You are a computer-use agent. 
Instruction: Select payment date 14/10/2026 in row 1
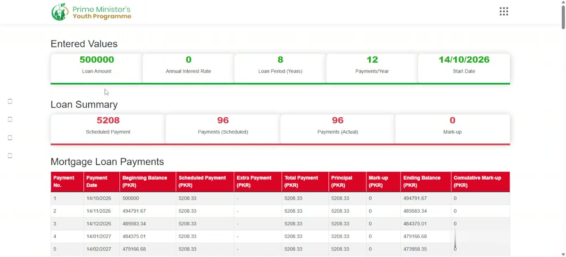tap(99, 199)
